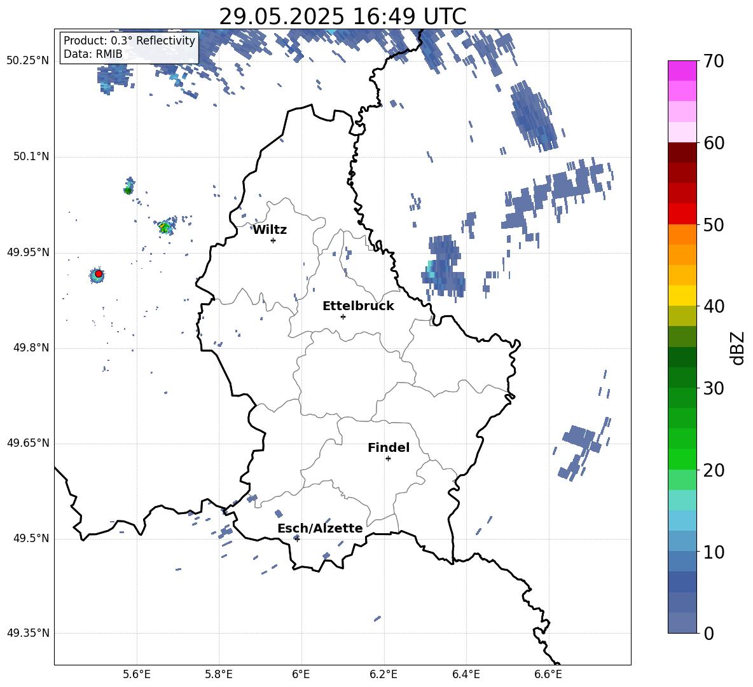Pick the yellow color band at 40 dBZ
This screenshot has height=687, width=753.
pyautogui.click(x=682, y=296)
